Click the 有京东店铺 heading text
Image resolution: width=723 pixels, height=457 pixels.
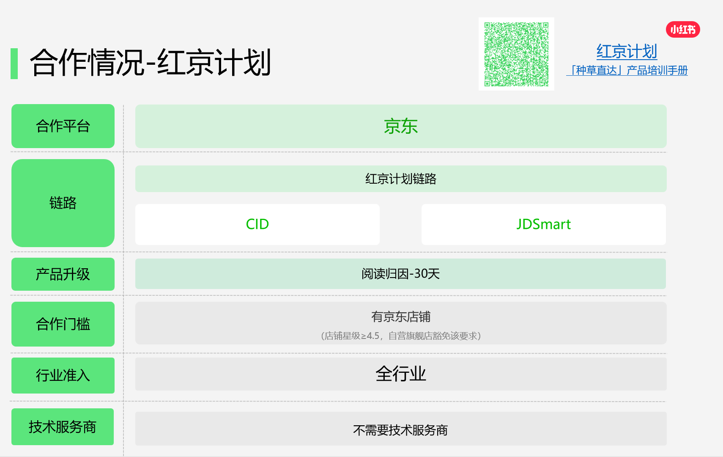[400, 317]
